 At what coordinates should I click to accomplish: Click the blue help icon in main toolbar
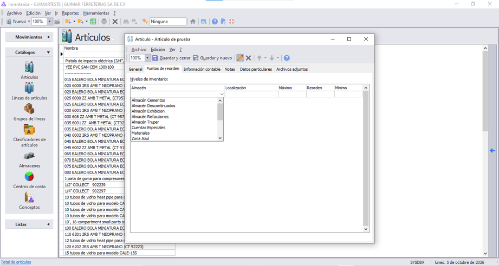click(x=215, y=22)
